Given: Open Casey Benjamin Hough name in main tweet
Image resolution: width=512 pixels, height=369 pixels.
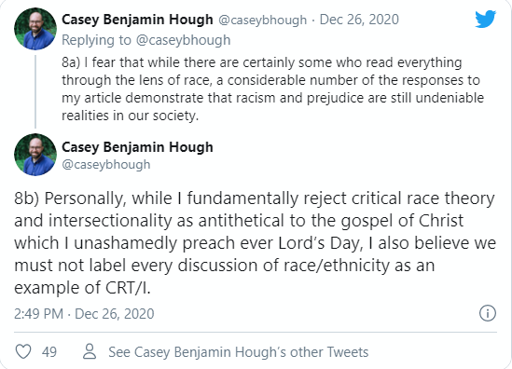Looking at the screenshot, I should click(x=137, y=147).
